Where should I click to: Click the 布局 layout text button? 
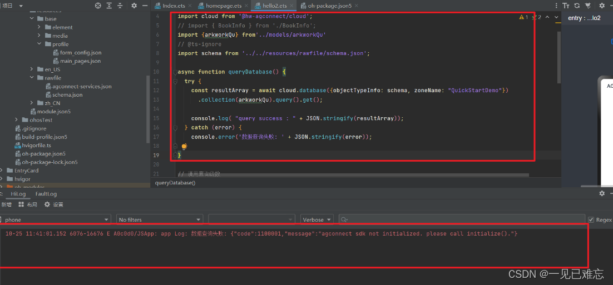(32, 204)
